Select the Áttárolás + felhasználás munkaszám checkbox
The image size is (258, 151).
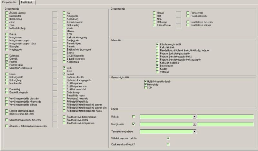pos(7,126)
